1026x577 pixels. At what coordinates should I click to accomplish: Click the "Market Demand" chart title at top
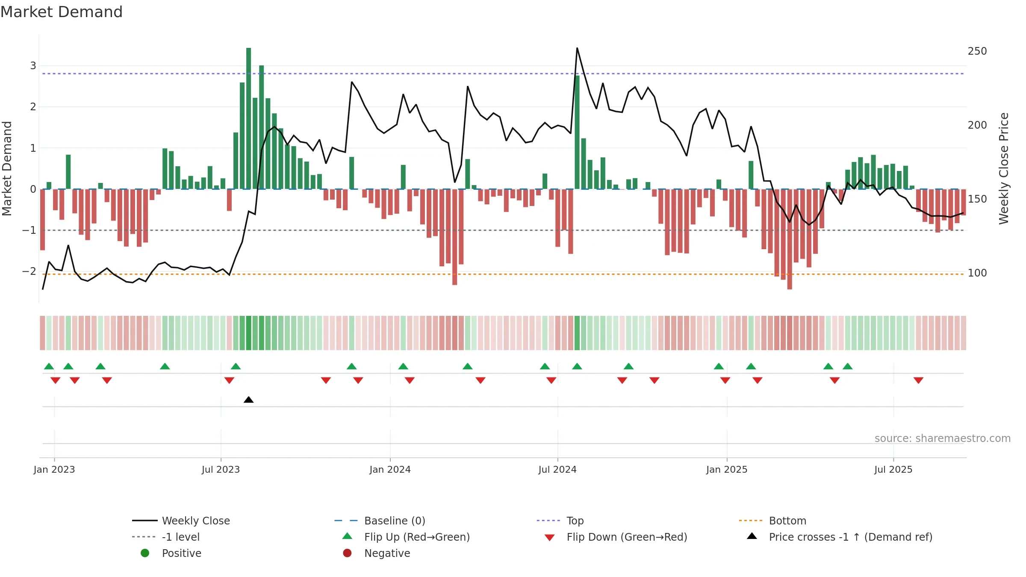(62, 12)
